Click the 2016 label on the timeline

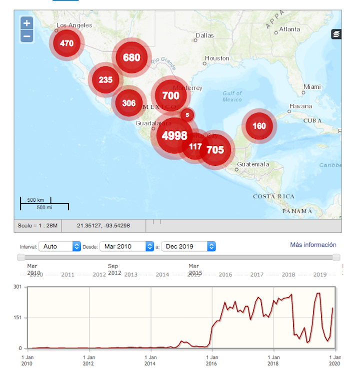[225, 275]
